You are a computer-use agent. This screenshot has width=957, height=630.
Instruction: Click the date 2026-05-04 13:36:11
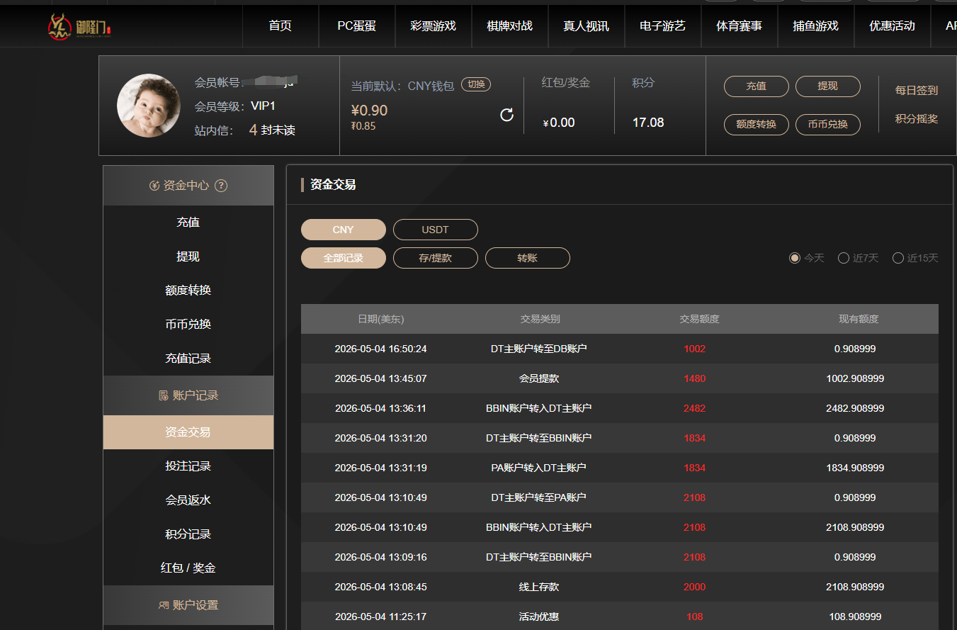tap(381, 408)
